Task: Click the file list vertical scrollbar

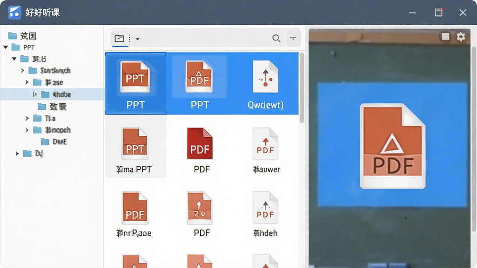Action: point(302,88)
